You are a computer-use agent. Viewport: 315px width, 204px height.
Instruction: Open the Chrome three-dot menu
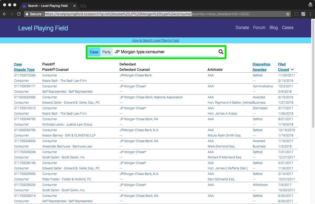click(310, 14)
